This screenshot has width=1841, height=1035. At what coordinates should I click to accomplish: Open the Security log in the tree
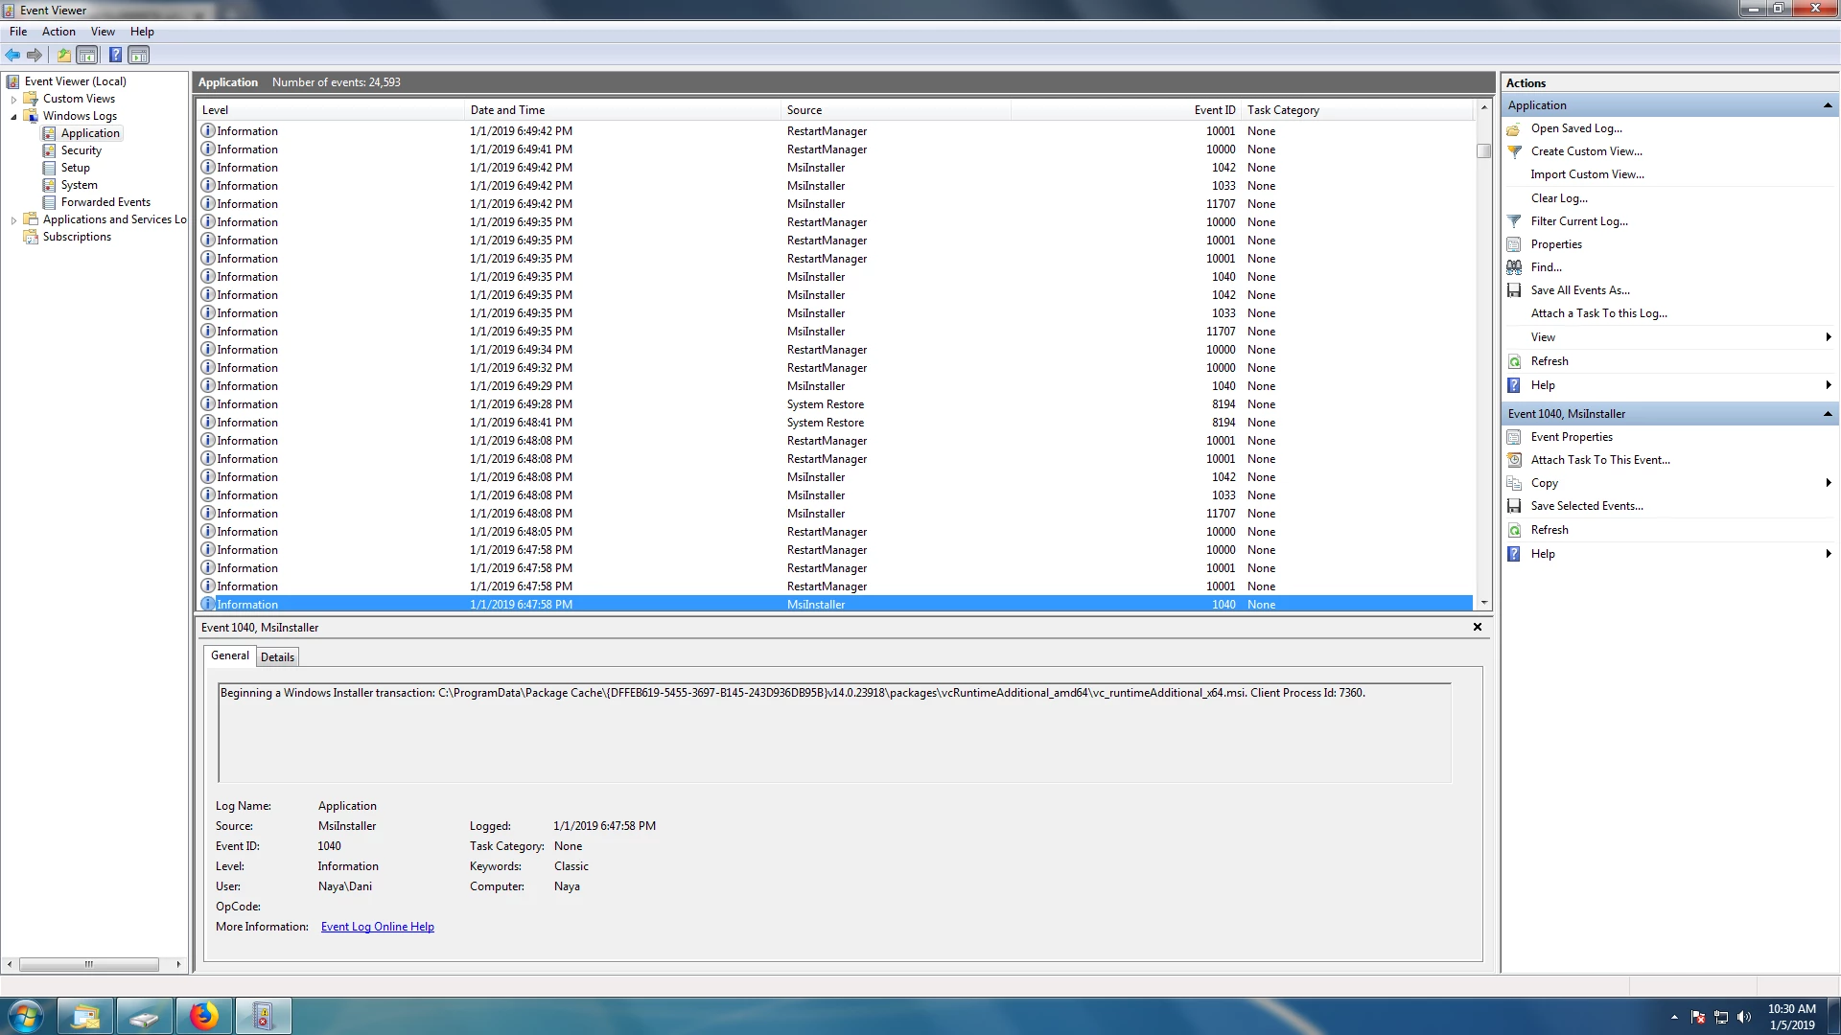pyautogui.click(x=81, y=150)
